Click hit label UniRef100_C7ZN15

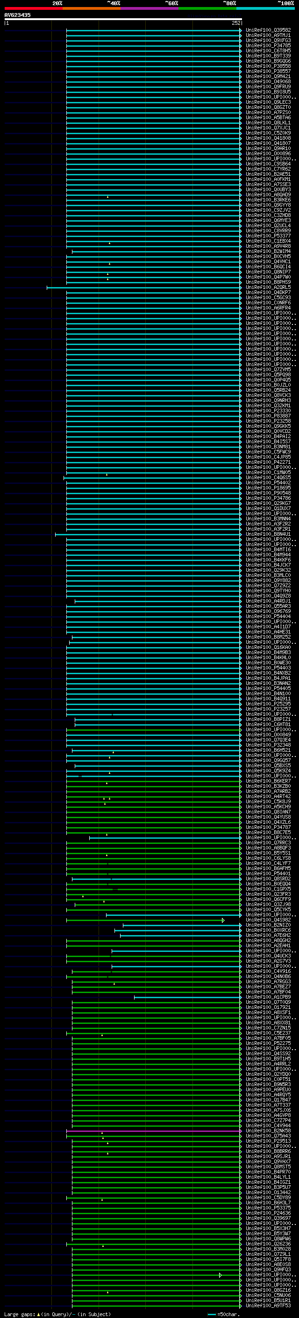pyautogui.click(x=268, y=1028)
